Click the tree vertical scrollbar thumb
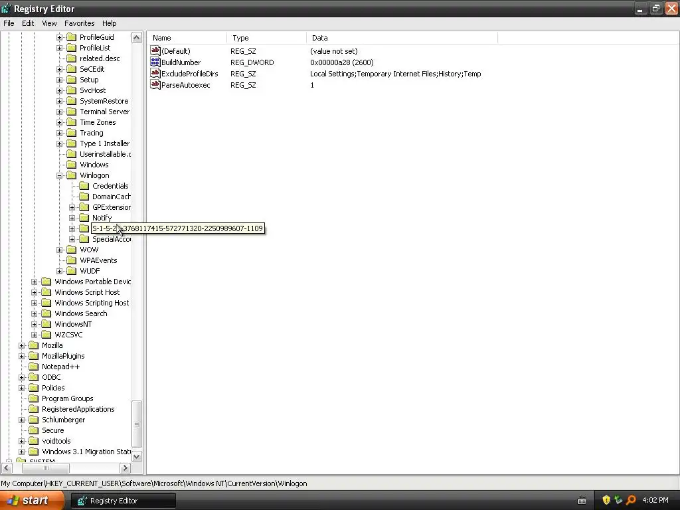This screenshot has width=680, height=510. pos(137,424)
